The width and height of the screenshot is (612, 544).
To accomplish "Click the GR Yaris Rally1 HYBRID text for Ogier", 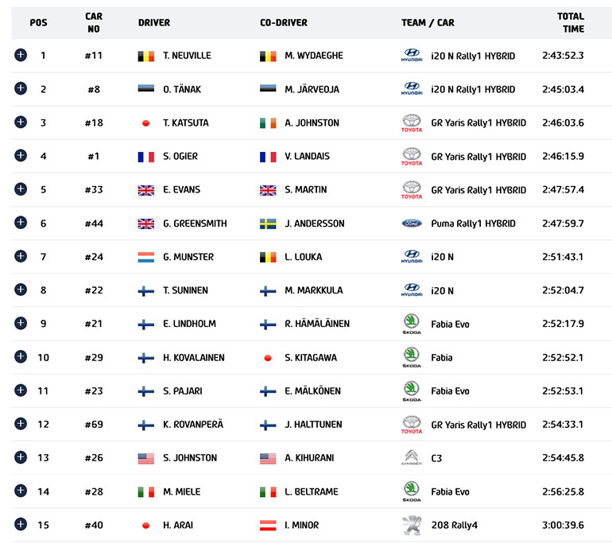I will click(x=478, y=157).
